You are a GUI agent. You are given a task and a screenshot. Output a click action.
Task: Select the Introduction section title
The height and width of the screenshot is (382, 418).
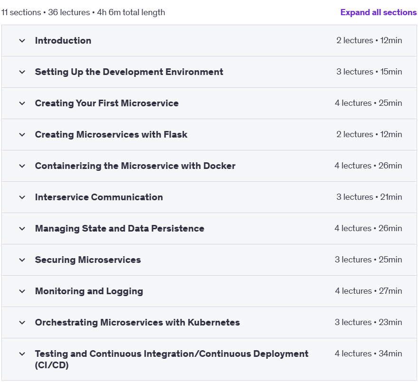63,40
